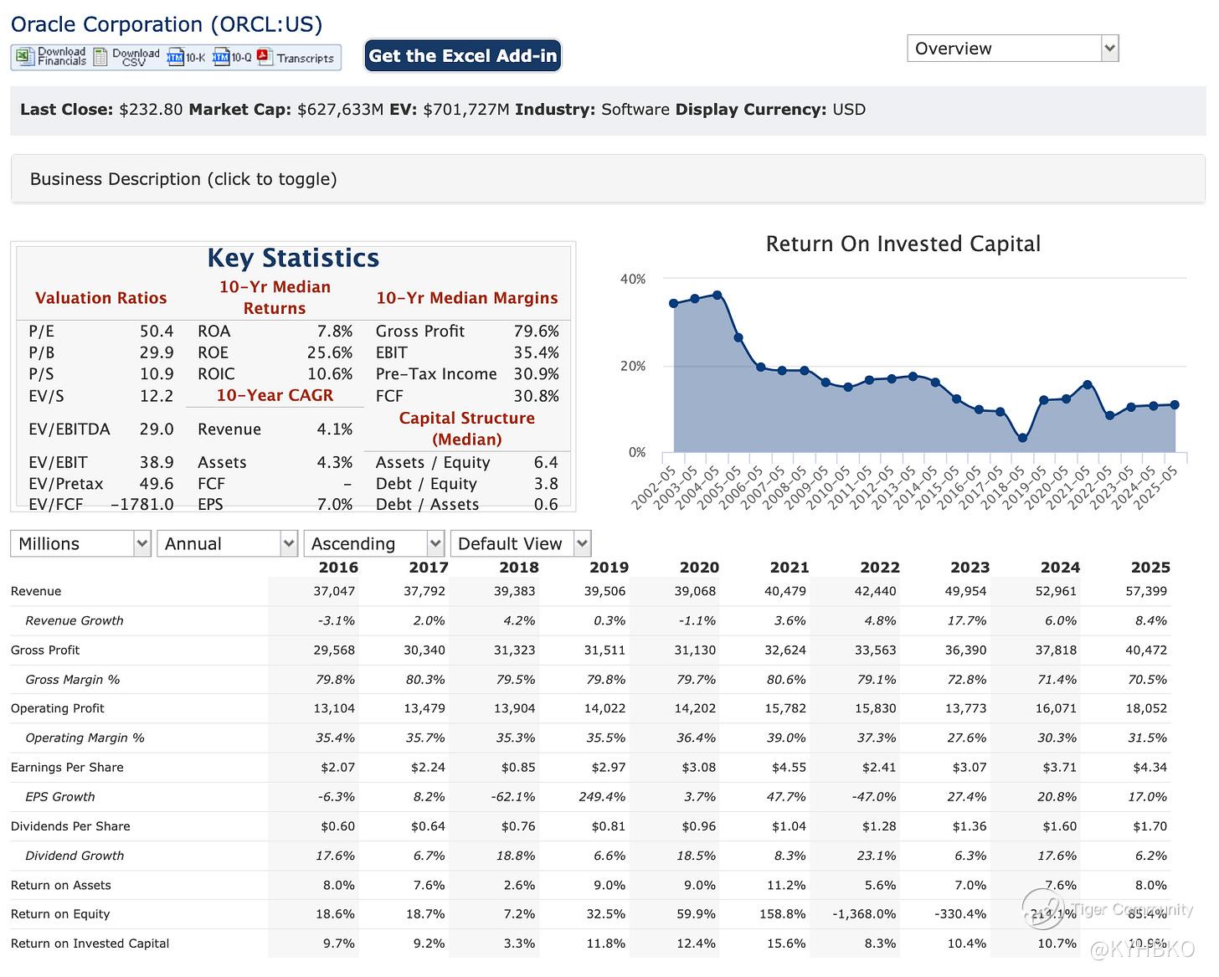The height and width of the screenshot is (977, 1219).
Task: Toggle the Business Description section
Action: pyautogui.click(x=183, y=179)
